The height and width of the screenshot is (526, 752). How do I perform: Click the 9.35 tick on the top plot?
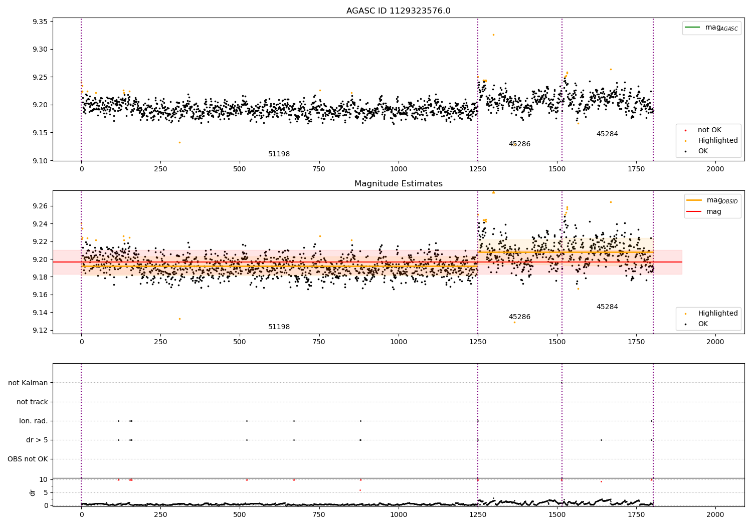(x=40, y=22)
